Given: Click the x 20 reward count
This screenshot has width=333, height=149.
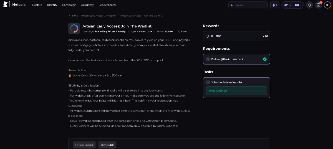Looking at the screenshot, I should 265,36.
